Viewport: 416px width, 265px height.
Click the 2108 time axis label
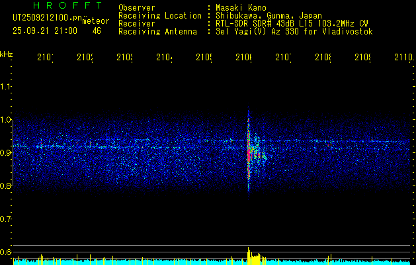click(x=323, y=58)
